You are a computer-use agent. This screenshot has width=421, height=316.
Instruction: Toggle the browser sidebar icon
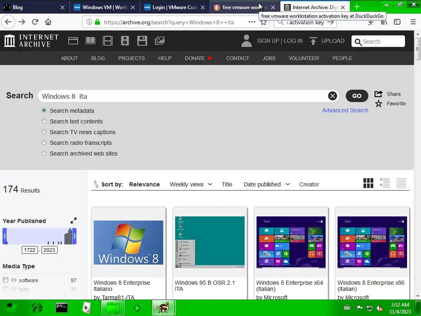point(397,22)
